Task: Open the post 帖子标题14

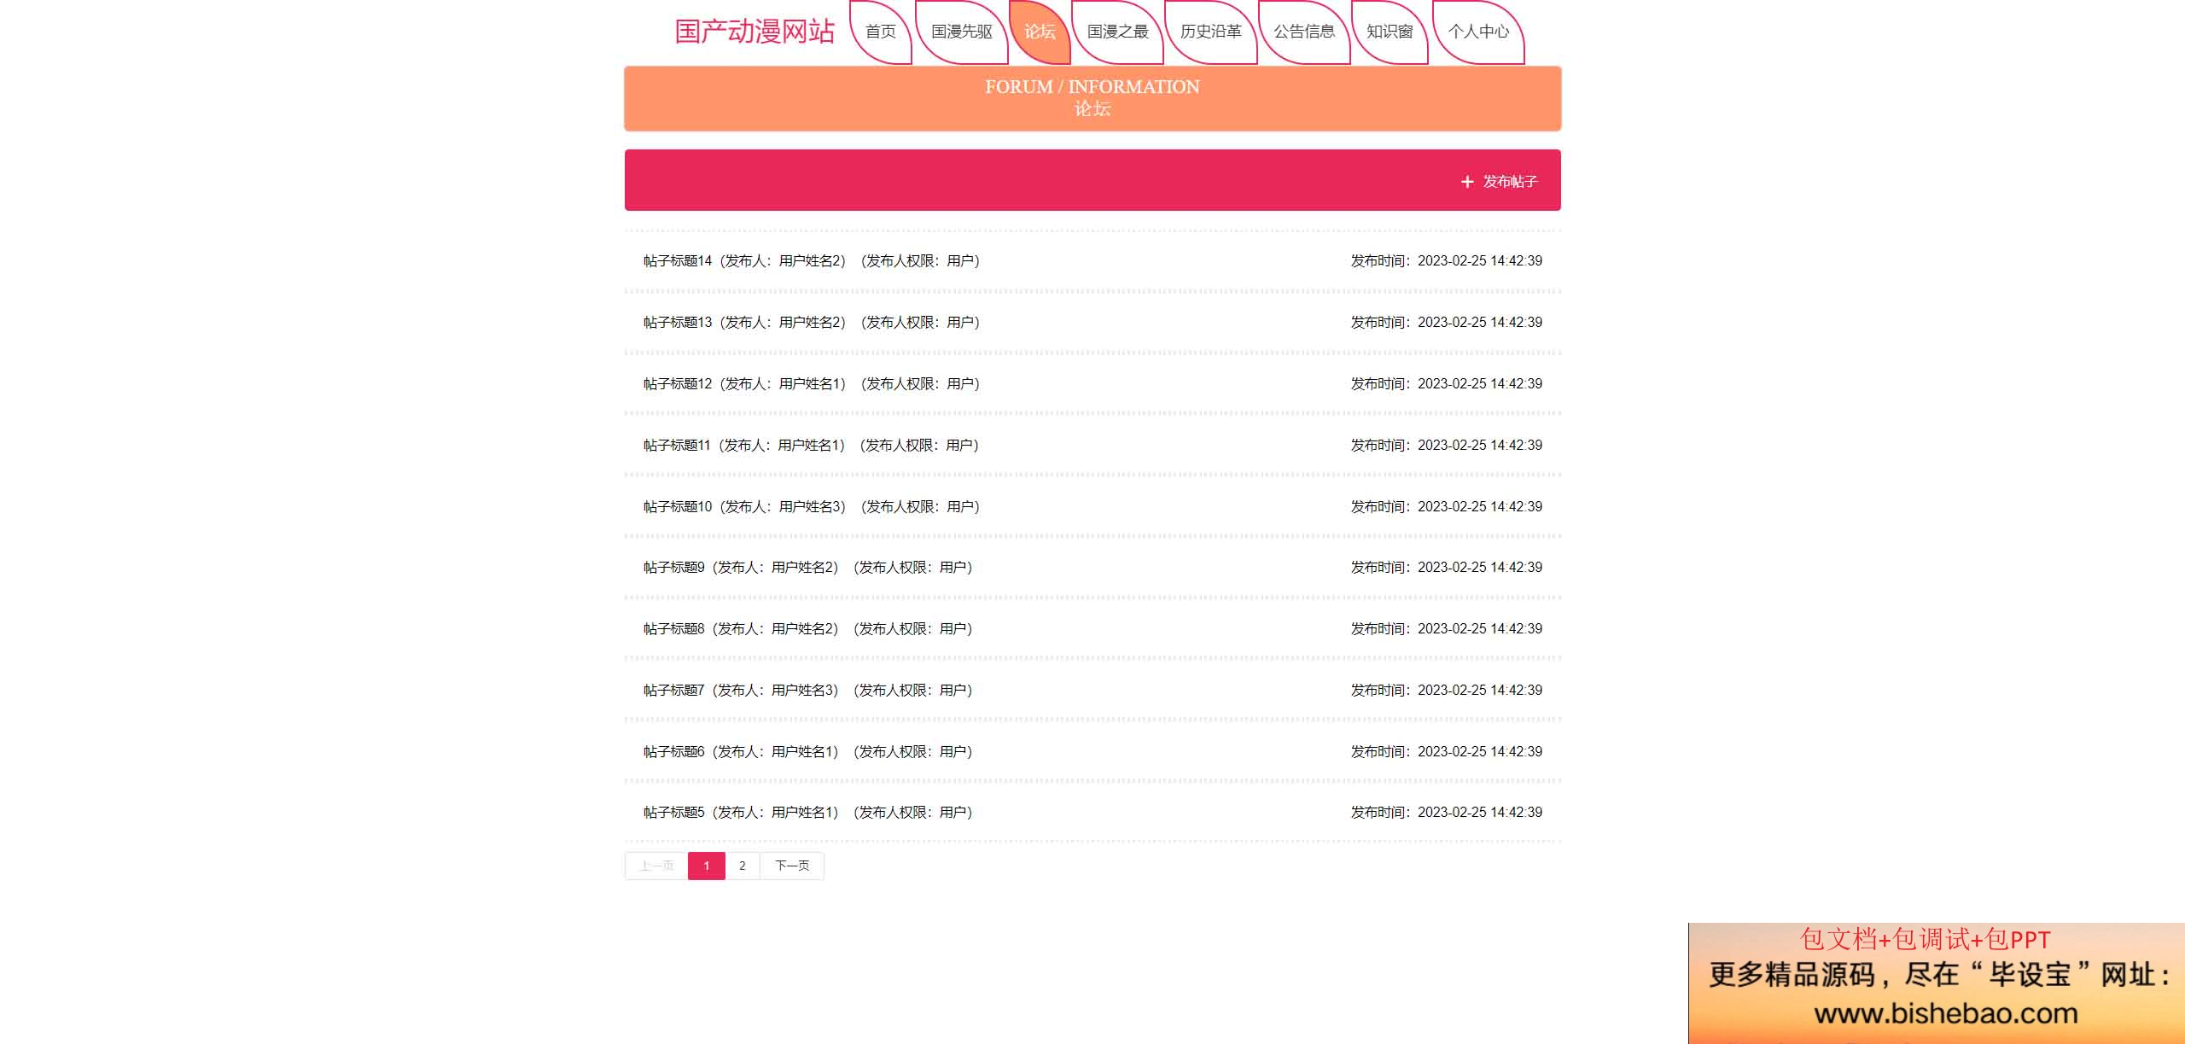Action: point(1092,261)
